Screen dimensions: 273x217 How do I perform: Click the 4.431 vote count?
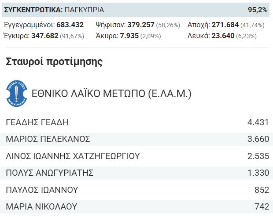pyautogui.click(x=258, y=122)
